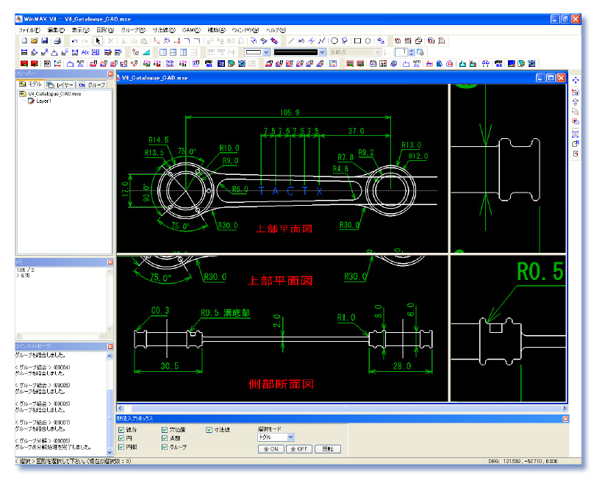Close the ツリーバー panel
Viewport: 605px width, 477px height.
tap(110, 73)
